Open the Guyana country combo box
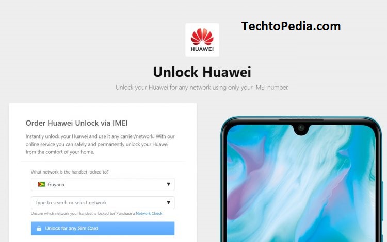This screenshot has height=242, width=387. [x=103, y=184]
